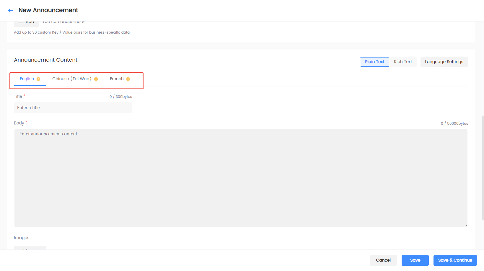
Task: Open Language Settings
Action: pos(444,62)
